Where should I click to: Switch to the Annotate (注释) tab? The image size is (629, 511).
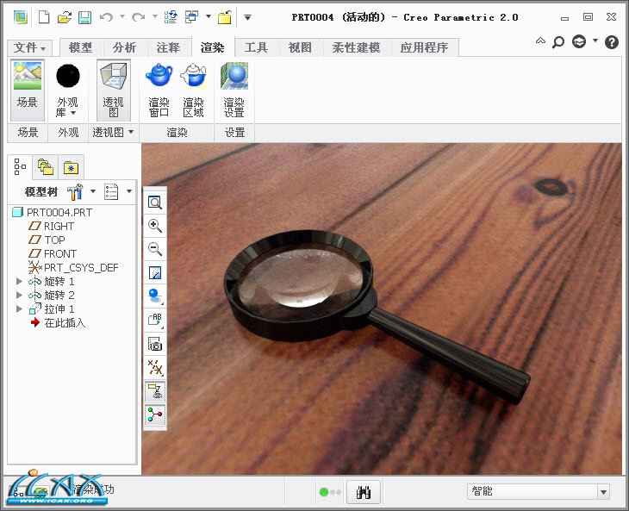click(x=168, y=47)
